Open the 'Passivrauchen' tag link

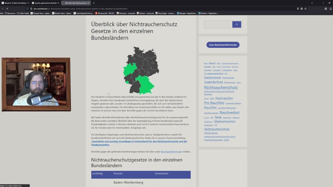(224, 98)
